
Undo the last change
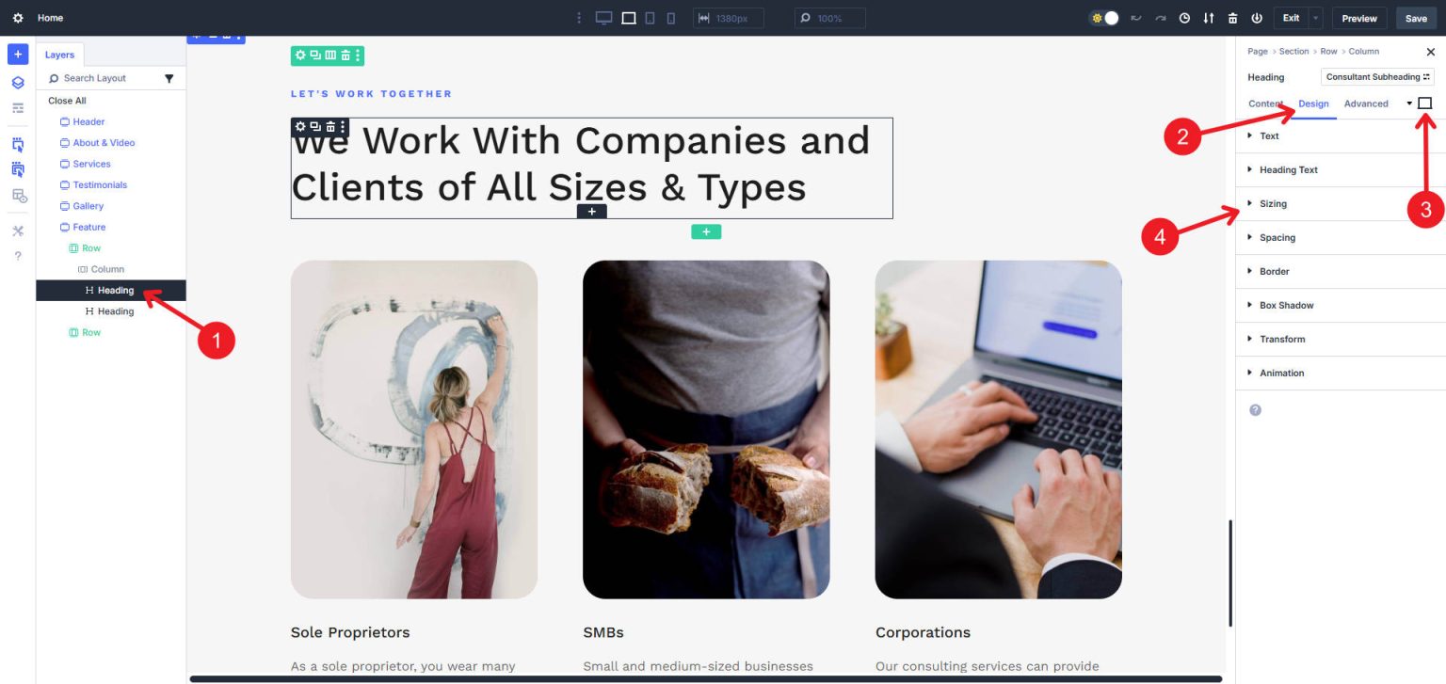1135,18
